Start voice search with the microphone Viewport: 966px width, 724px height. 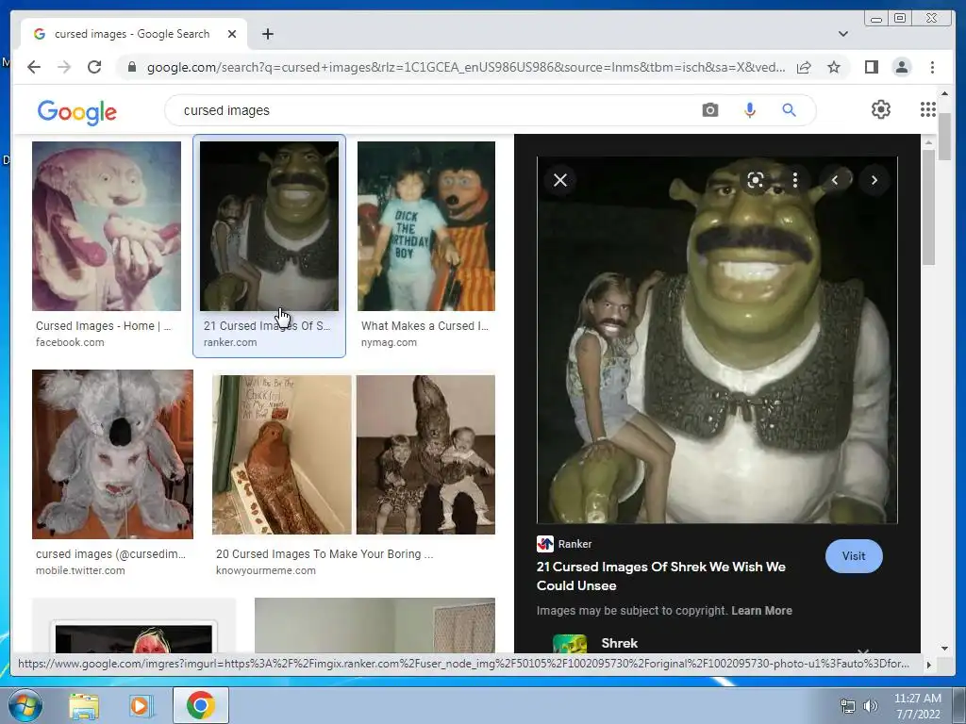[x=749, y=110]
